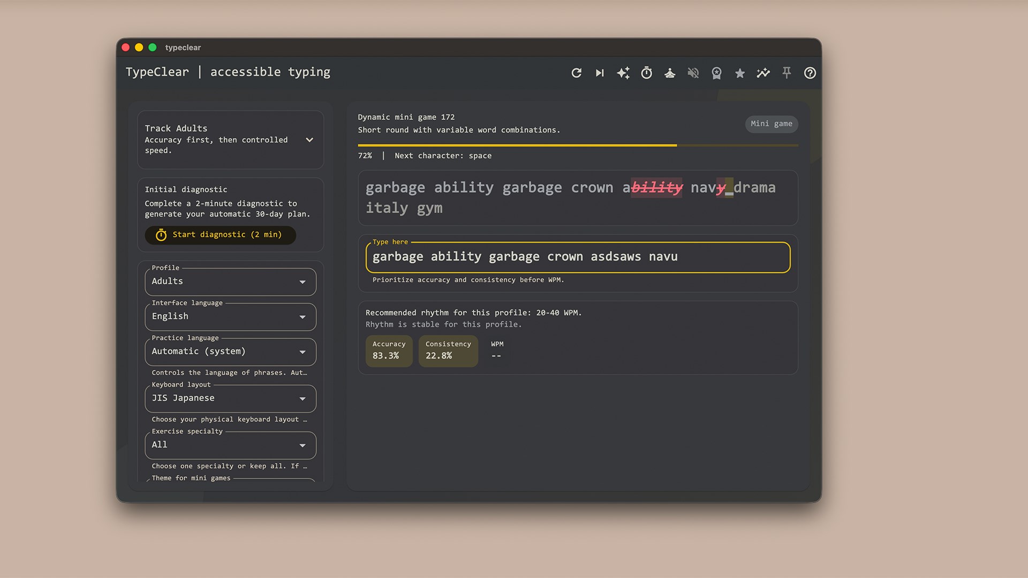Viewport: 1028px width, 578px height.
Task: Click the Mini game chip label
Action: coord(771,124)
